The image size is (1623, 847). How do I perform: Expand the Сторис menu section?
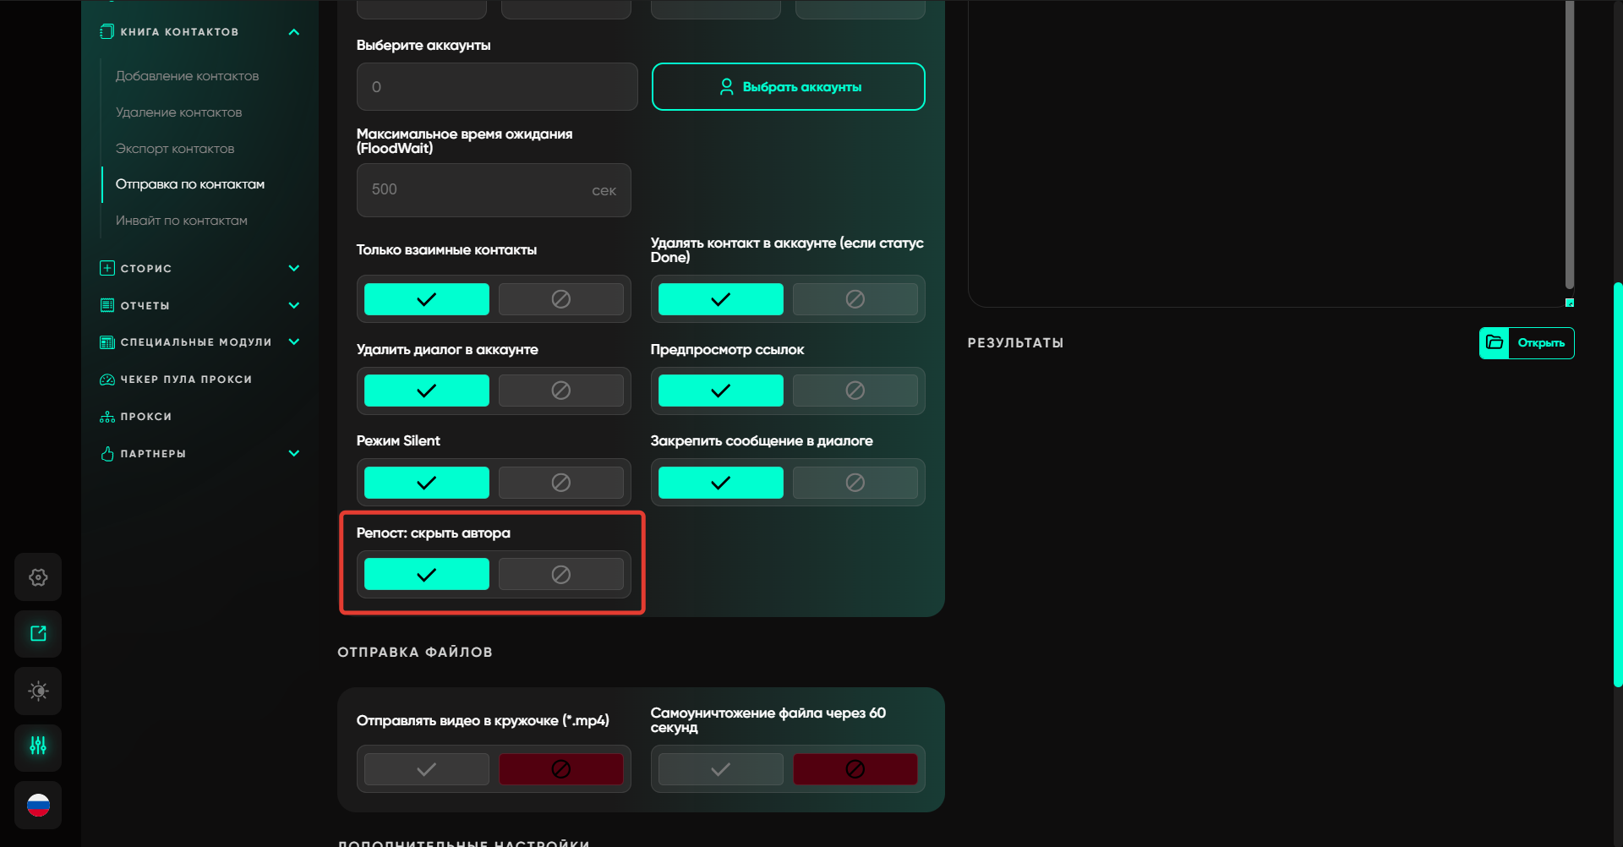(x=293, y=268)
